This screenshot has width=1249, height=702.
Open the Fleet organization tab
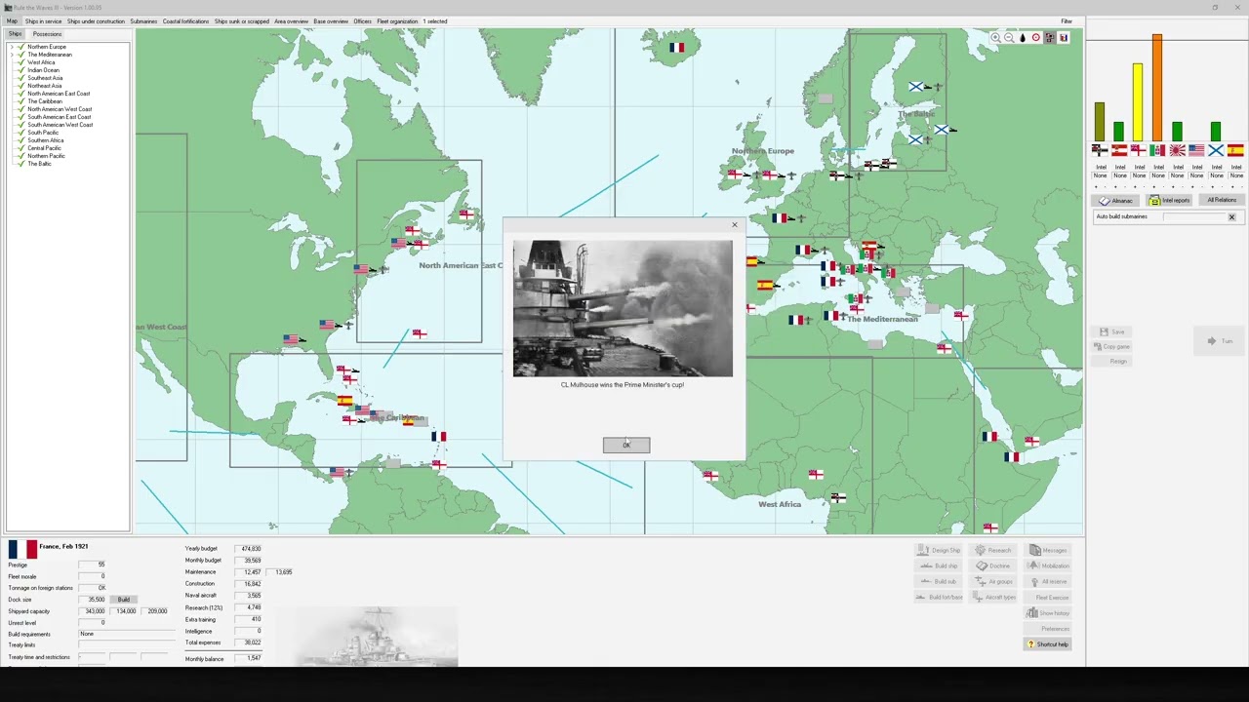coord(397,21)
